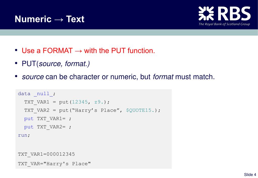Viewport: 258px width, 178px height.
Task: Click the red bullet about FORMAT with PUT function
Action: pos(88,51)
